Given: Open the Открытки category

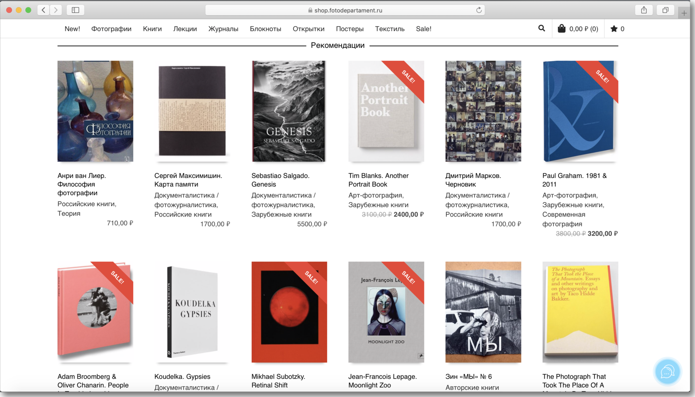Looking at the screenshot, I should point(309,29).
